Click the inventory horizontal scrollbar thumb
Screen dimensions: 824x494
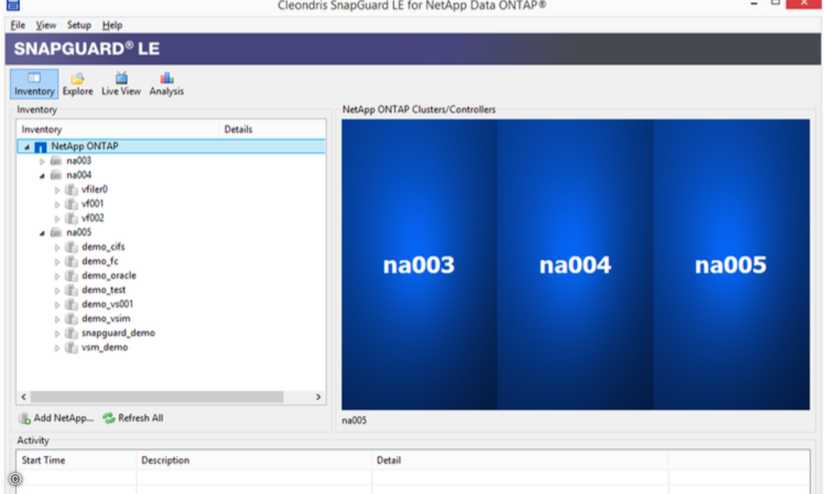pos(157,397)
